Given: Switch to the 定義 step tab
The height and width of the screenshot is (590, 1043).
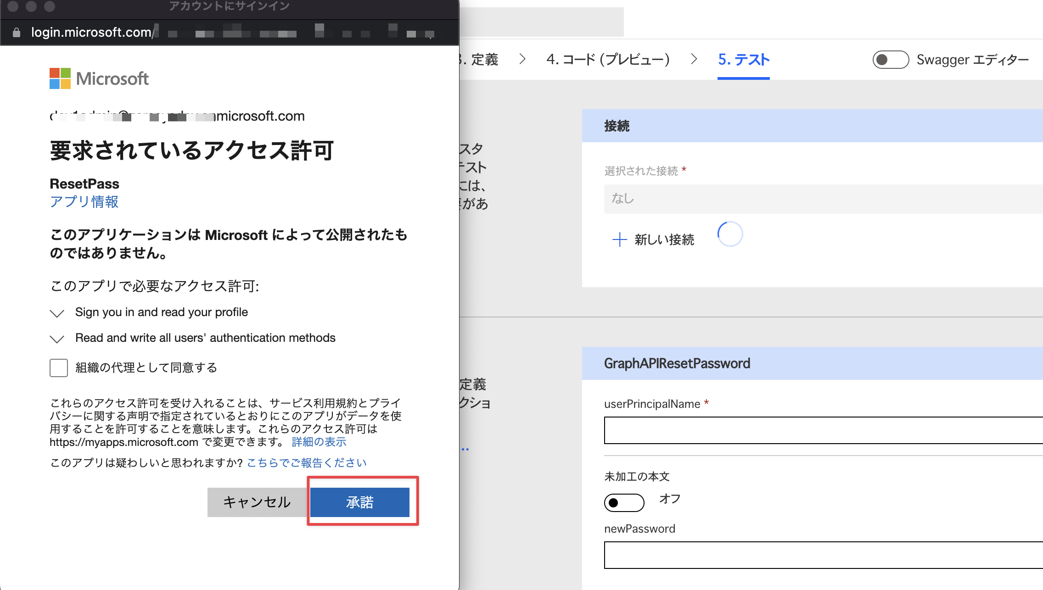Looking at the screenshot, I should (x=479, y=60).
